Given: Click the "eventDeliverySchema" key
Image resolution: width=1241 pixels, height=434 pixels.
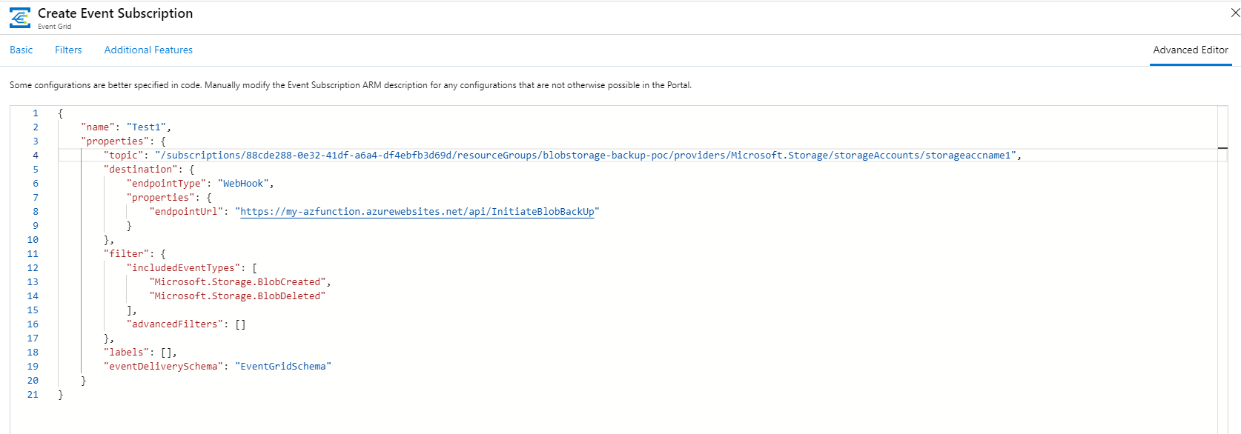Looking at the screenshot, I should click(163, 367).
